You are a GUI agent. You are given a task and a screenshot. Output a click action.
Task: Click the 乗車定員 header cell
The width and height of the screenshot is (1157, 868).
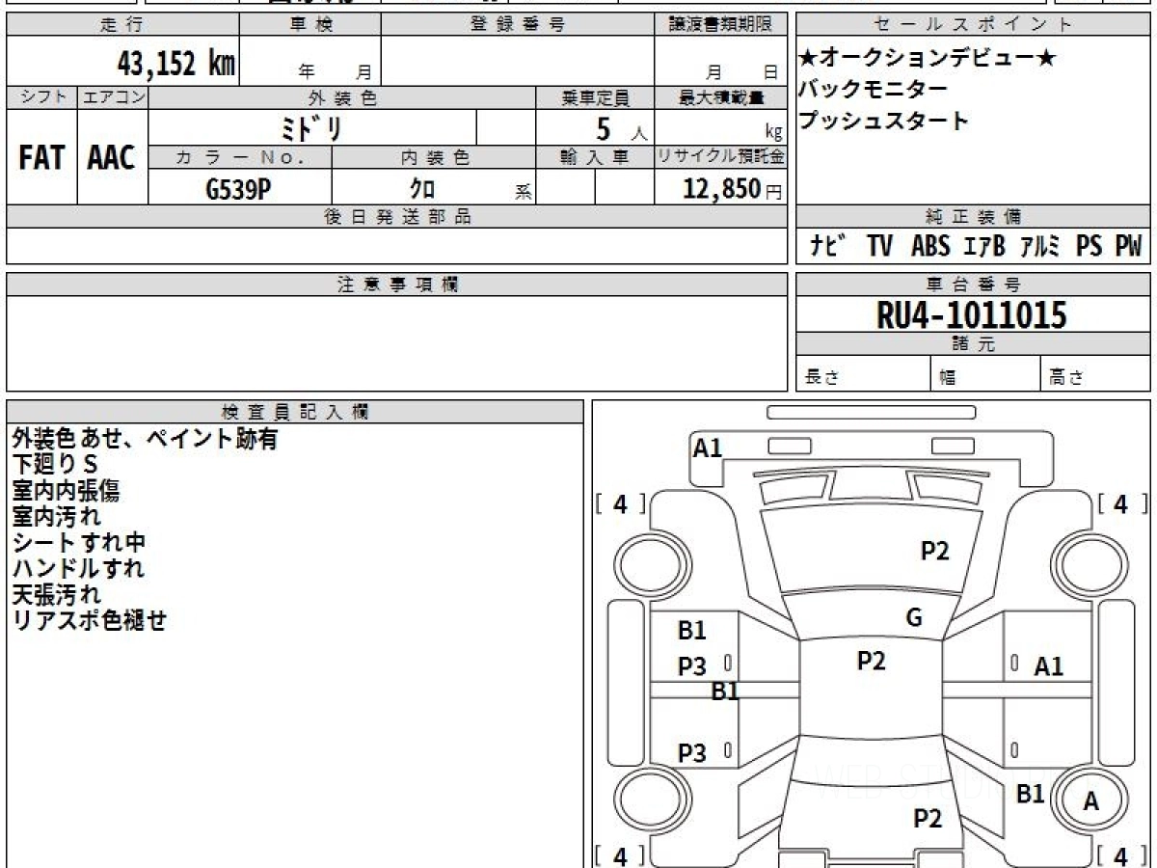[595, 97]
